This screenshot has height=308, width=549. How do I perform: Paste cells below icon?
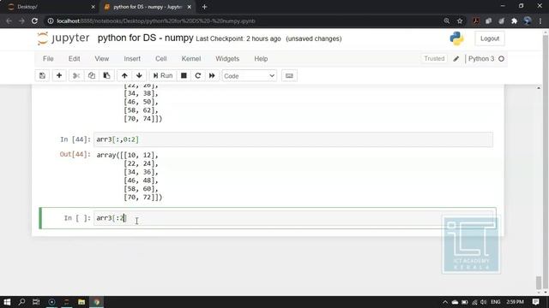[x=106, y=76]
